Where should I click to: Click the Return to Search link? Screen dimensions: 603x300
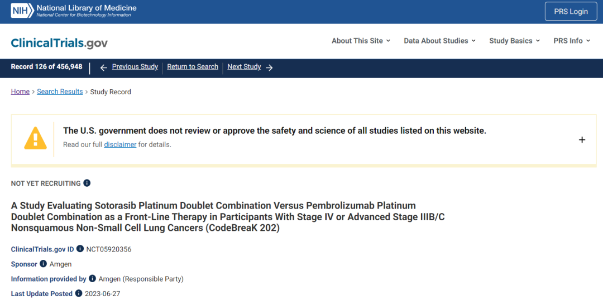193,67
